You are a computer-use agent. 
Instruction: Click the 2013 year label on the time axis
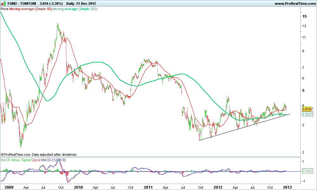coord(287,187)
